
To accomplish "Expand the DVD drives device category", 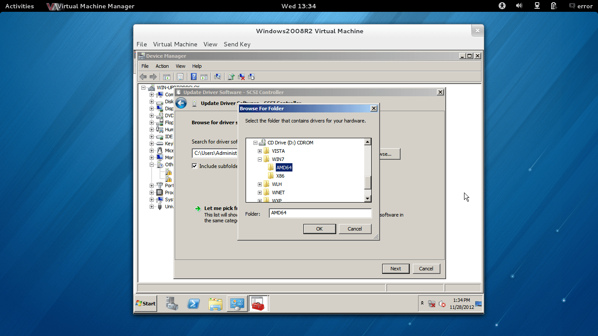I will [x=151, y=115].
